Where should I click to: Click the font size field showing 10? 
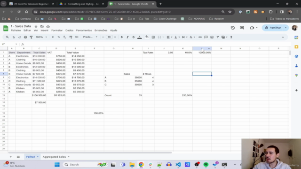pyautogui.click(x=109, y=37)
